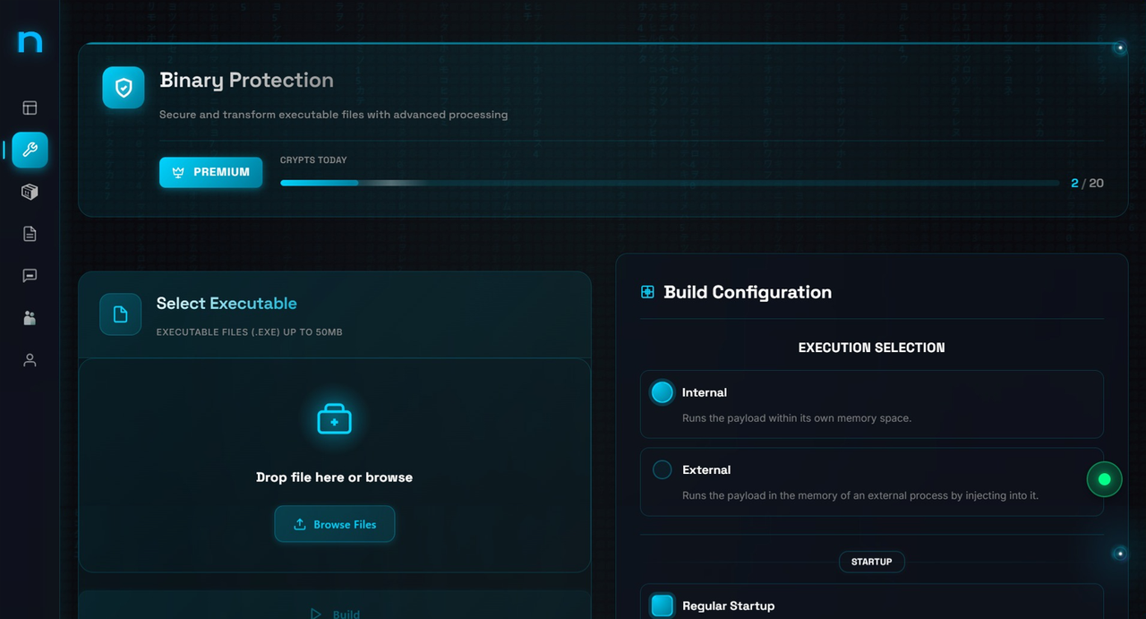Click the "Secure and transform executable files" subtitle
Screen dimensions: 1146x619
[334, 115]
